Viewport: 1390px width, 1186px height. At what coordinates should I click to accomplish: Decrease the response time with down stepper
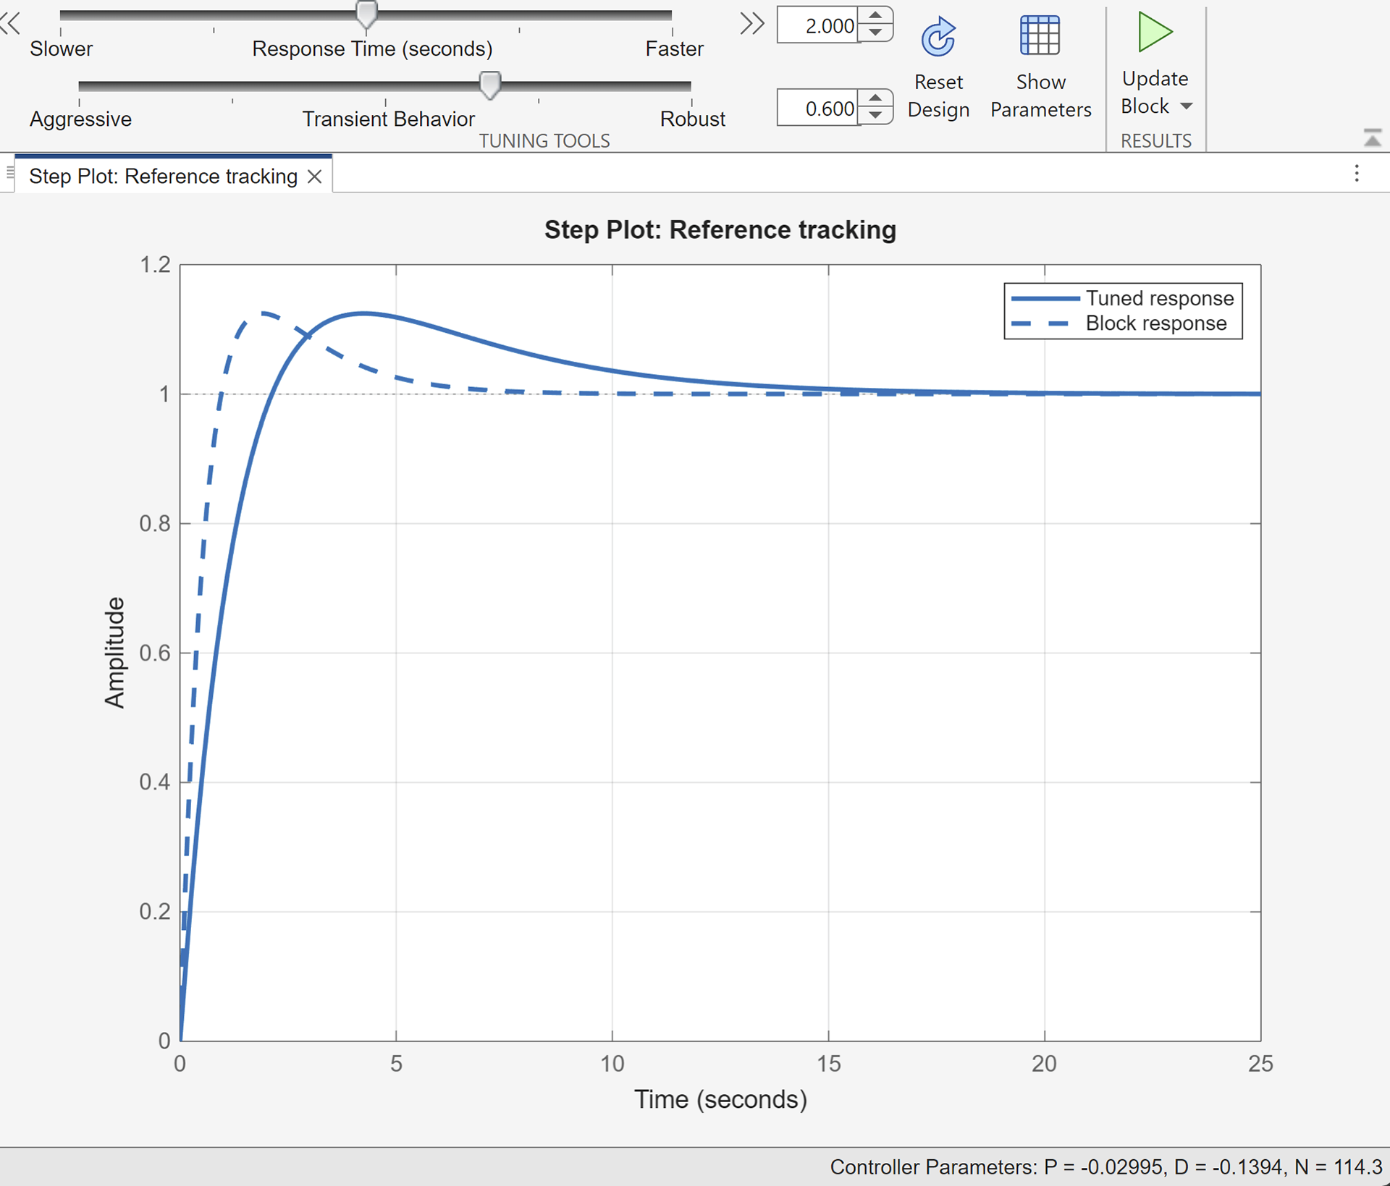pyautogui.click(x=876, y=33)
